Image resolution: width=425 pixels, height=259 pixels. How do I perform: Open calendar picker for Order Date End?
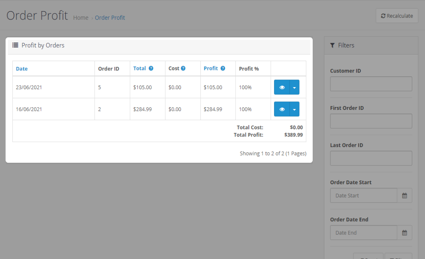404,233
